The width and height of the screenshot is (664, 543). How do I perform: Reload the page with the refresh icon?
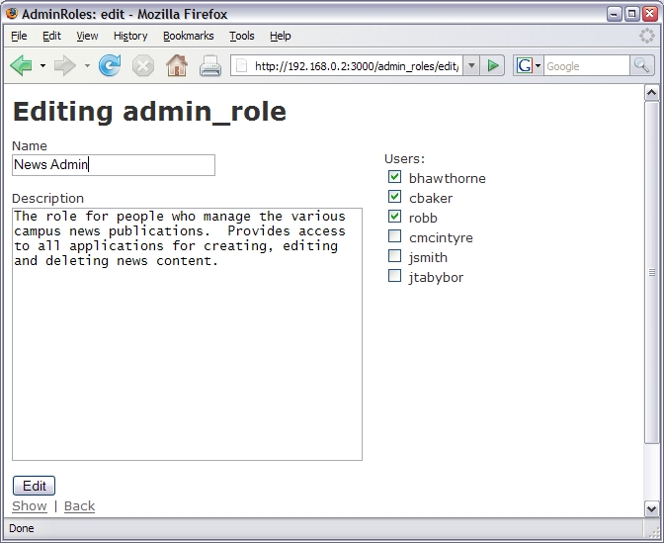coord(110,66)
